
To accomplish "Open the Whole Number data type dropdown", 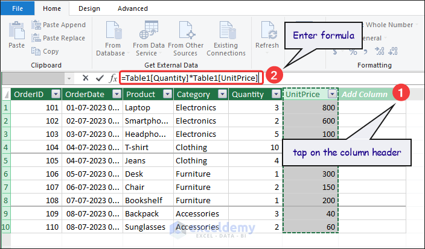I will [416, 25].
